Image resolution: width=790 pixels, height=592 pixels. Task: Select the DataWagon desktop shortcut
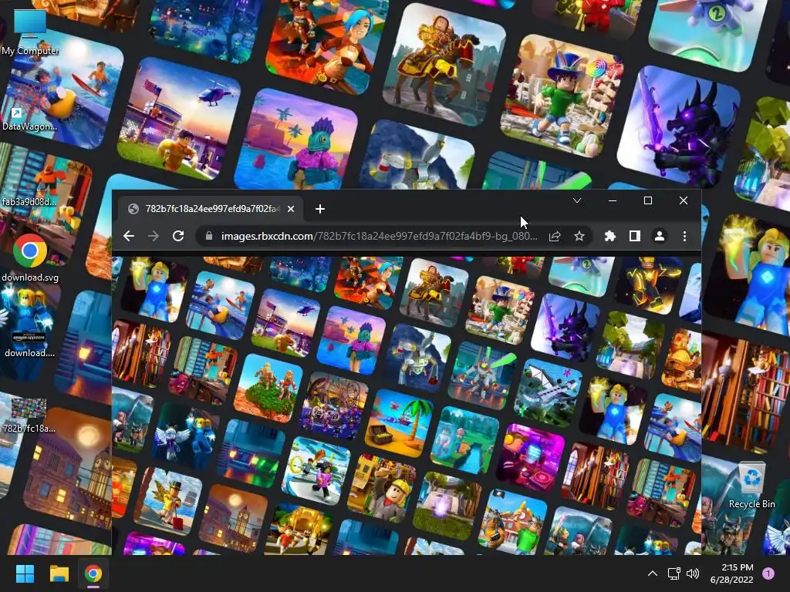point(29,108)
